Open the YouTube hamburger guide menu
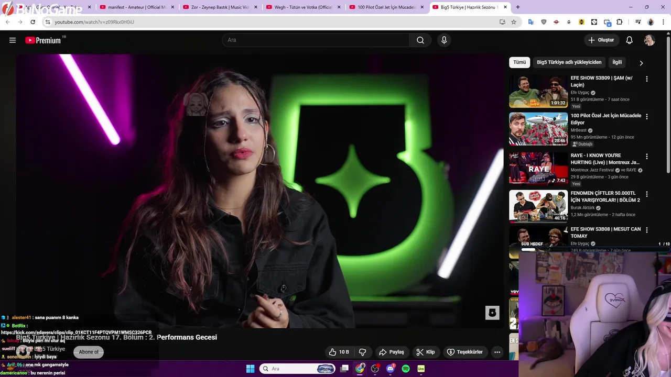 [13, 40]
